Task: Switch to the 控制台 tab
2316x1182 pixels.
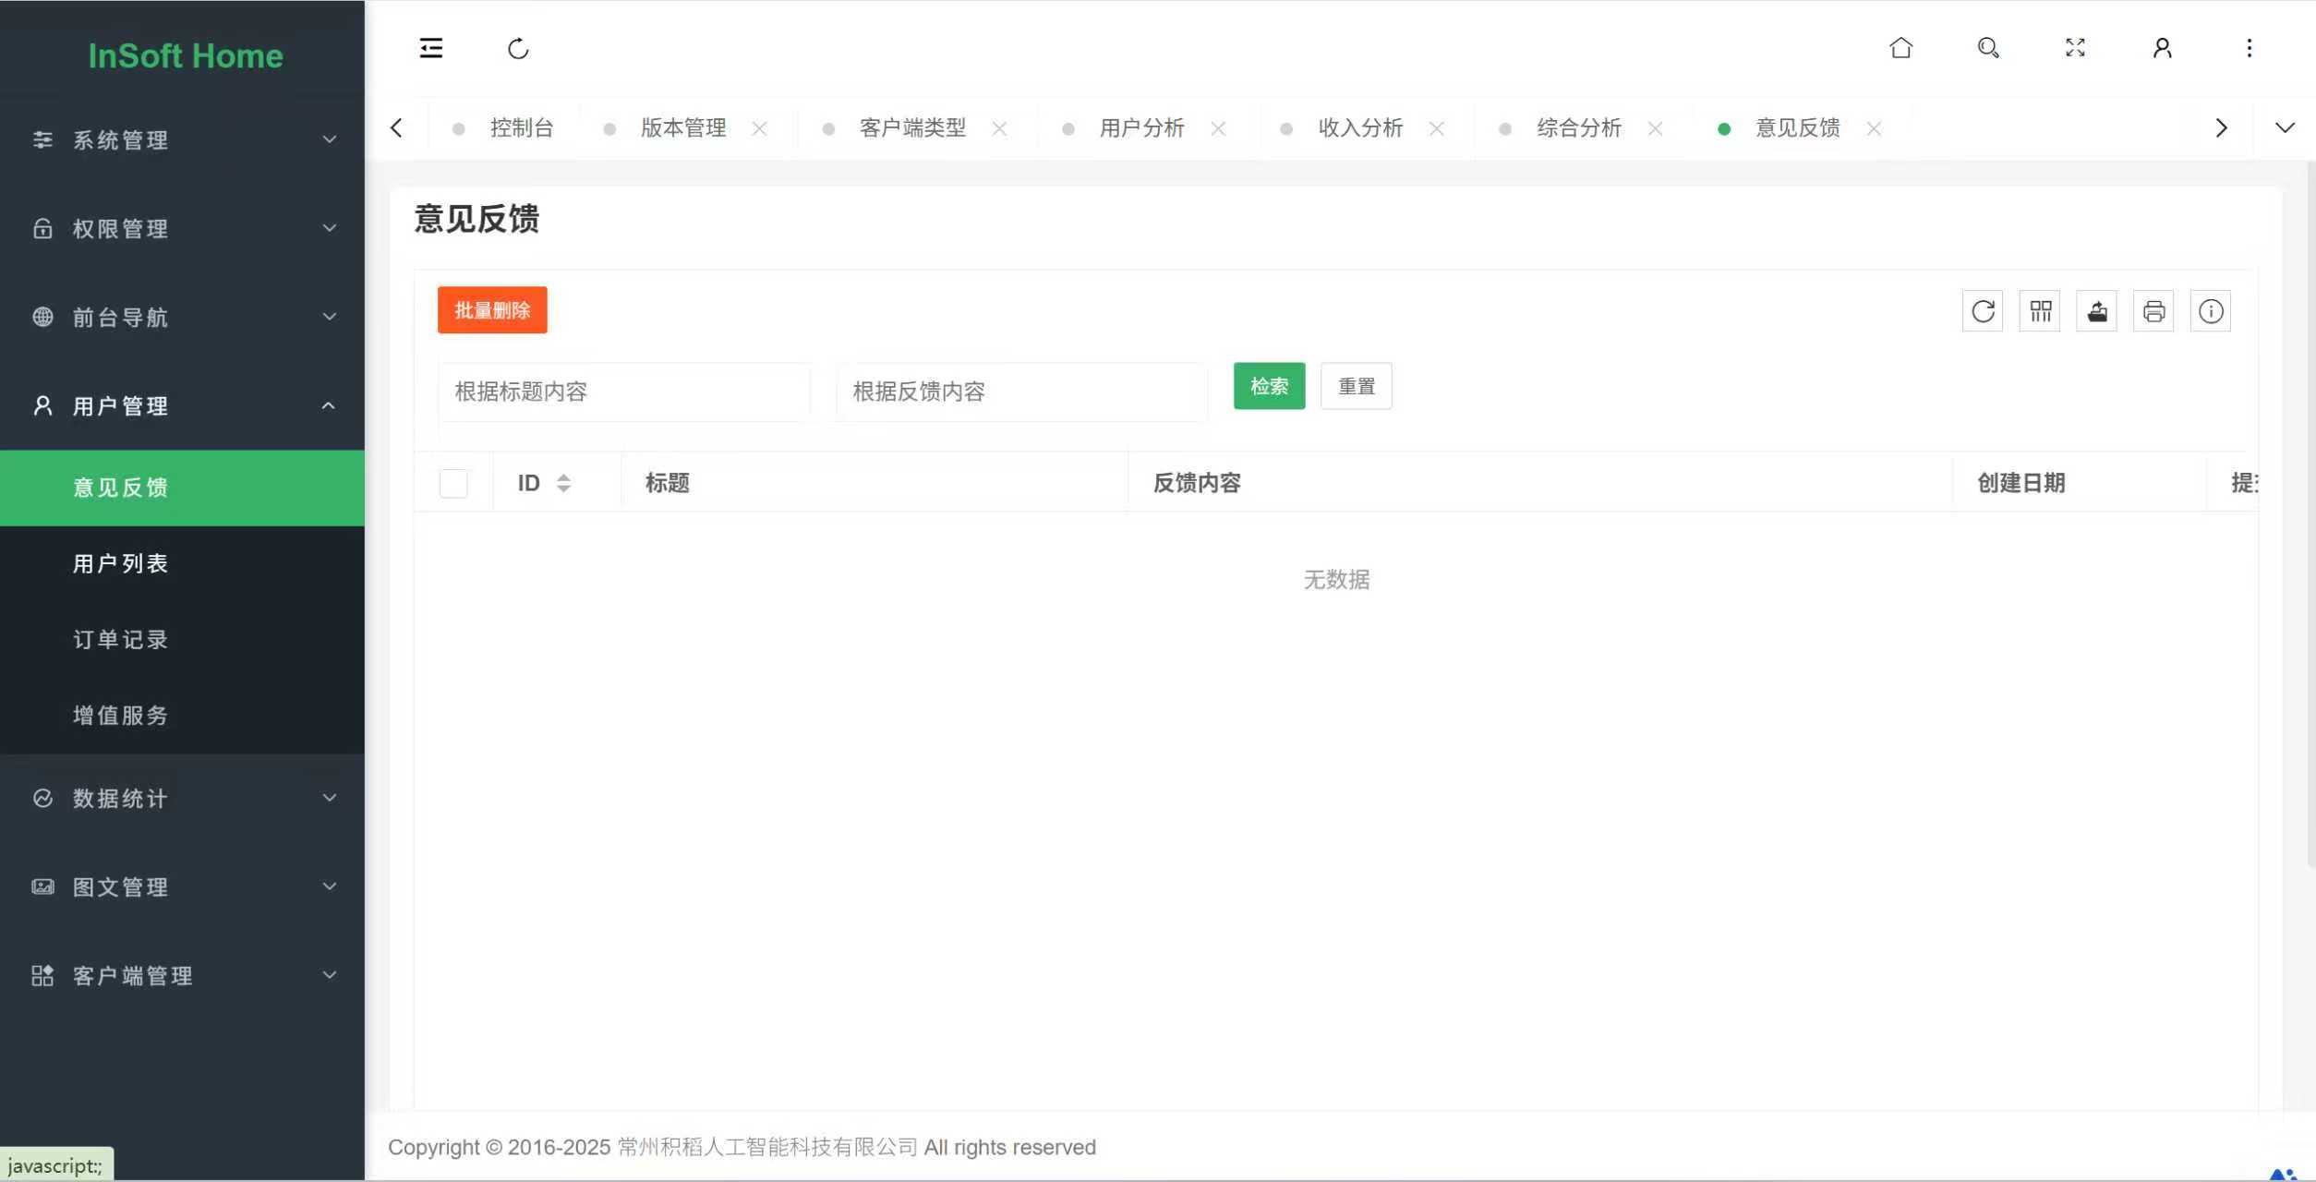Action: [x=521, y=127]
